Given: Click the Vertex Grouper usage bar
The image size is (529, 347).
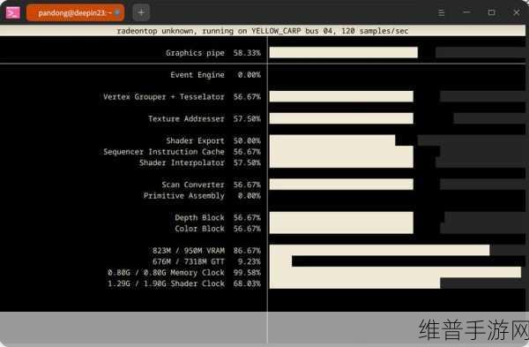Looking at the screenshot, I should pyautogui.click(x=341, y=96).
